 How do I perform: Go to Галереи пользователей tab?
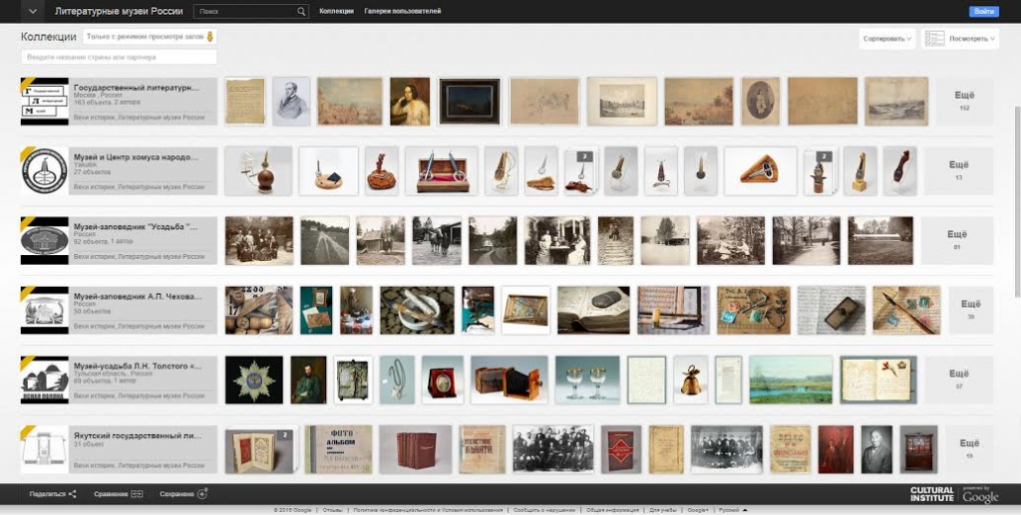click(403, 11)
